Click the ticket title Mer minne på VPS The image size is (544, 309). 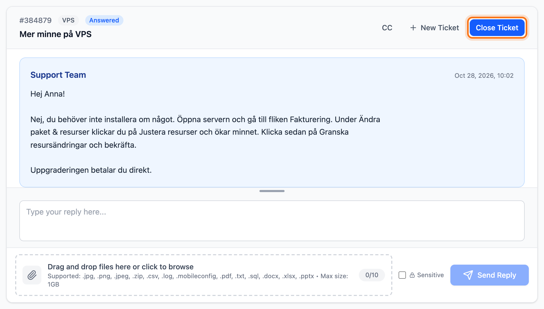[55, 34]
